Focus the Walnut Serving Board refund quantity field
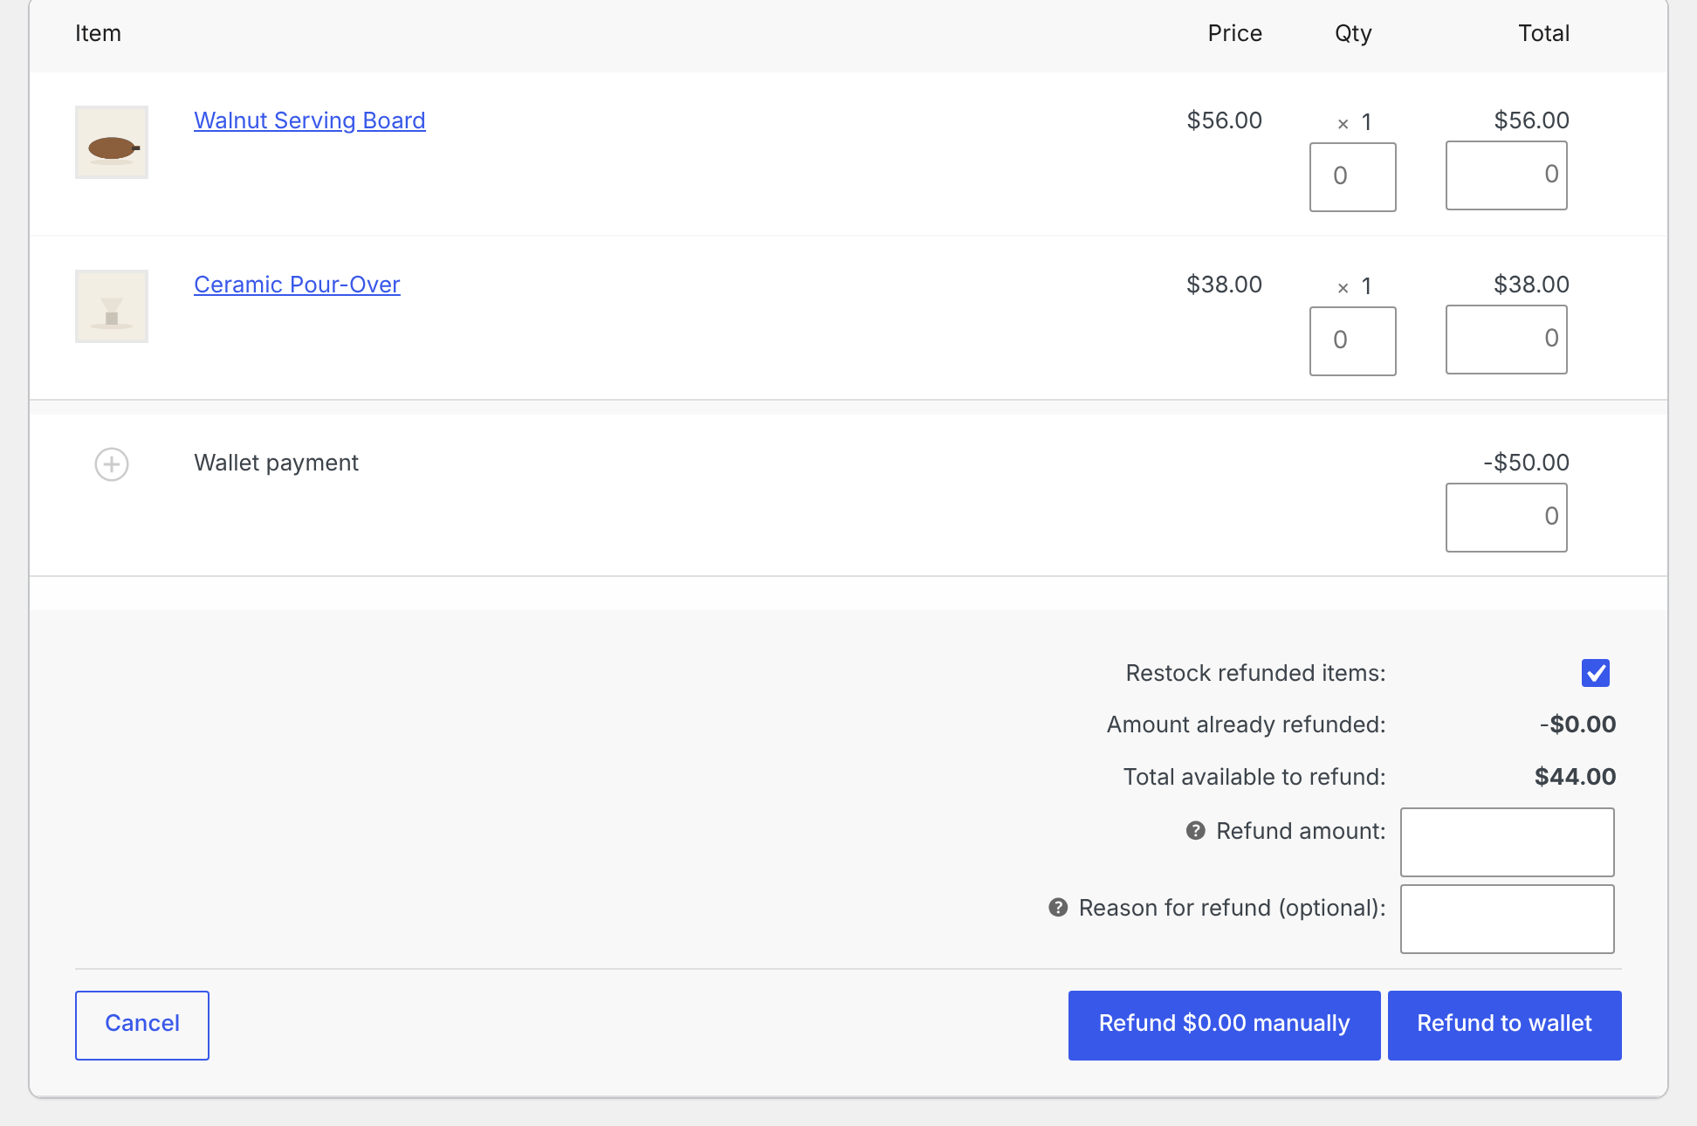 [x=1353, y=177]
